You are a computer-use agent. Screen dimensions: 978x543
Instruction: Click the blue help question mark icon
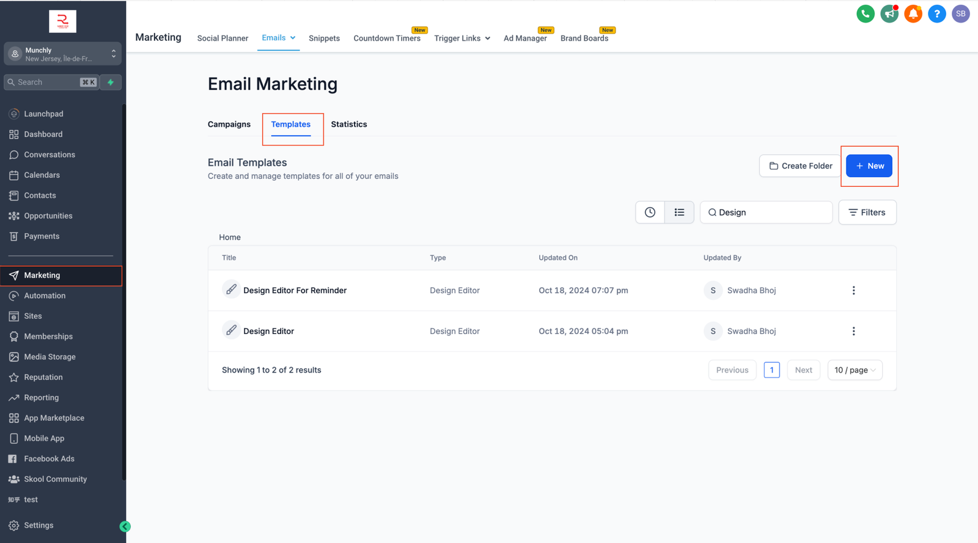click(x=936, y=14)
